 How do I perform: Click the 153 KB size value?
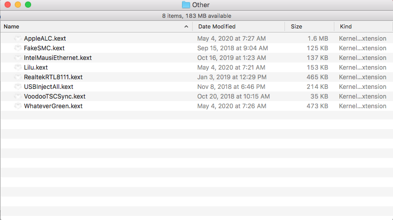click(318, 68)
